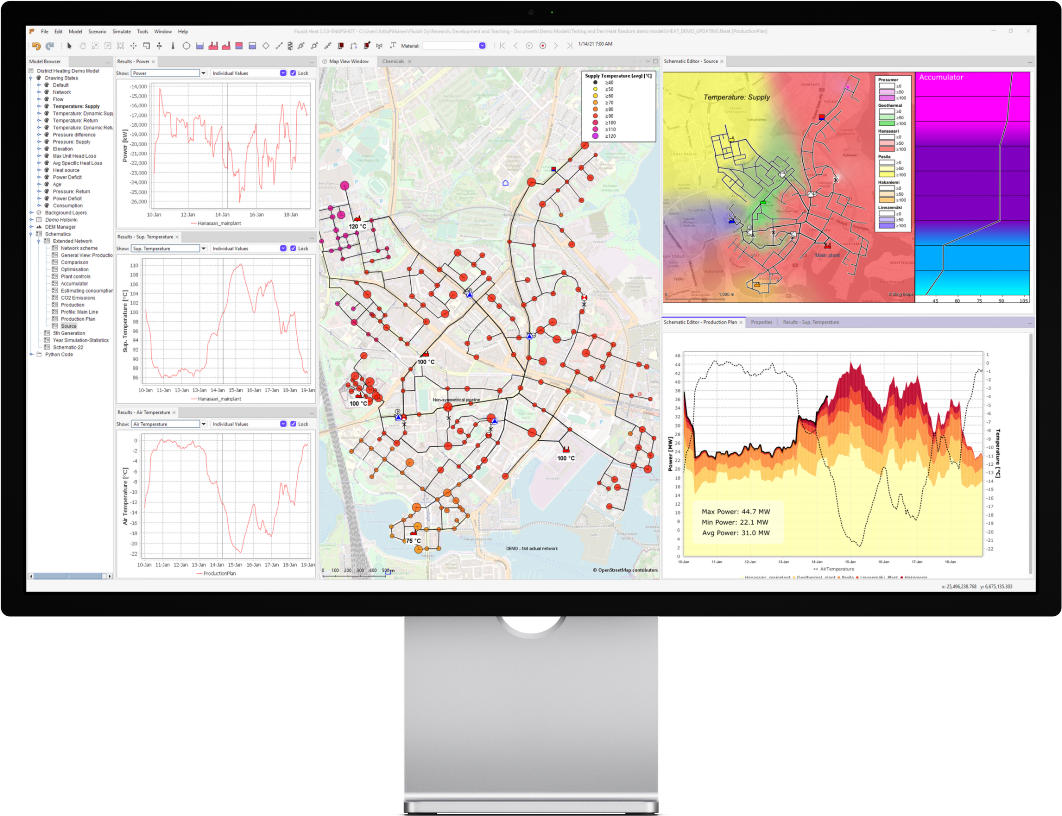Select the hand pan tool
This screenshot has width=1062, height=816.
[82, 46]
